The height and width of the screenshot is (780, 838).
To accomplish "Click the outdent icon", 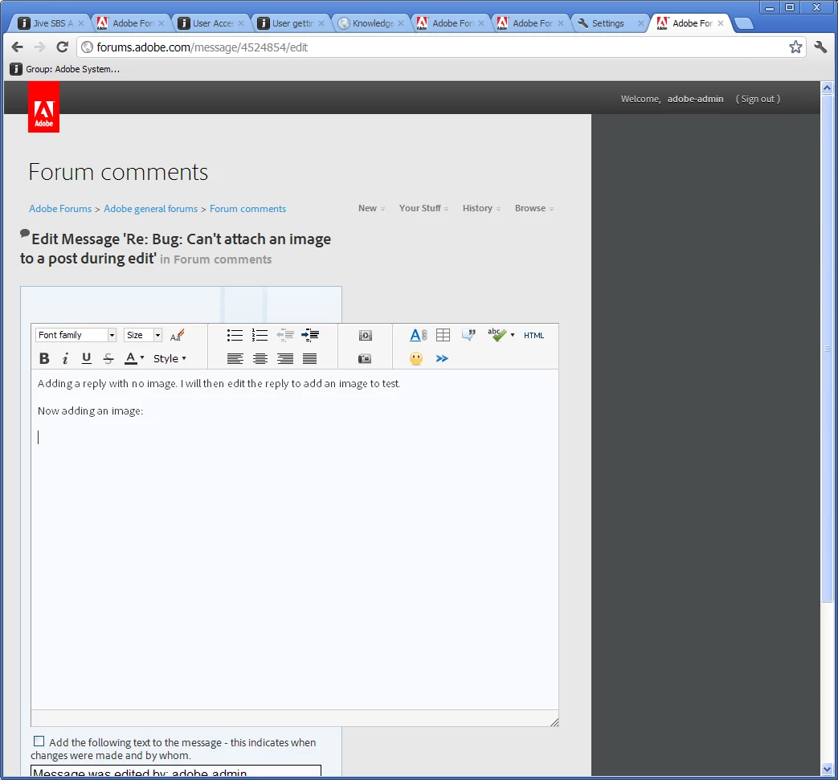I will pyautogui.click(x=285, y=335).
